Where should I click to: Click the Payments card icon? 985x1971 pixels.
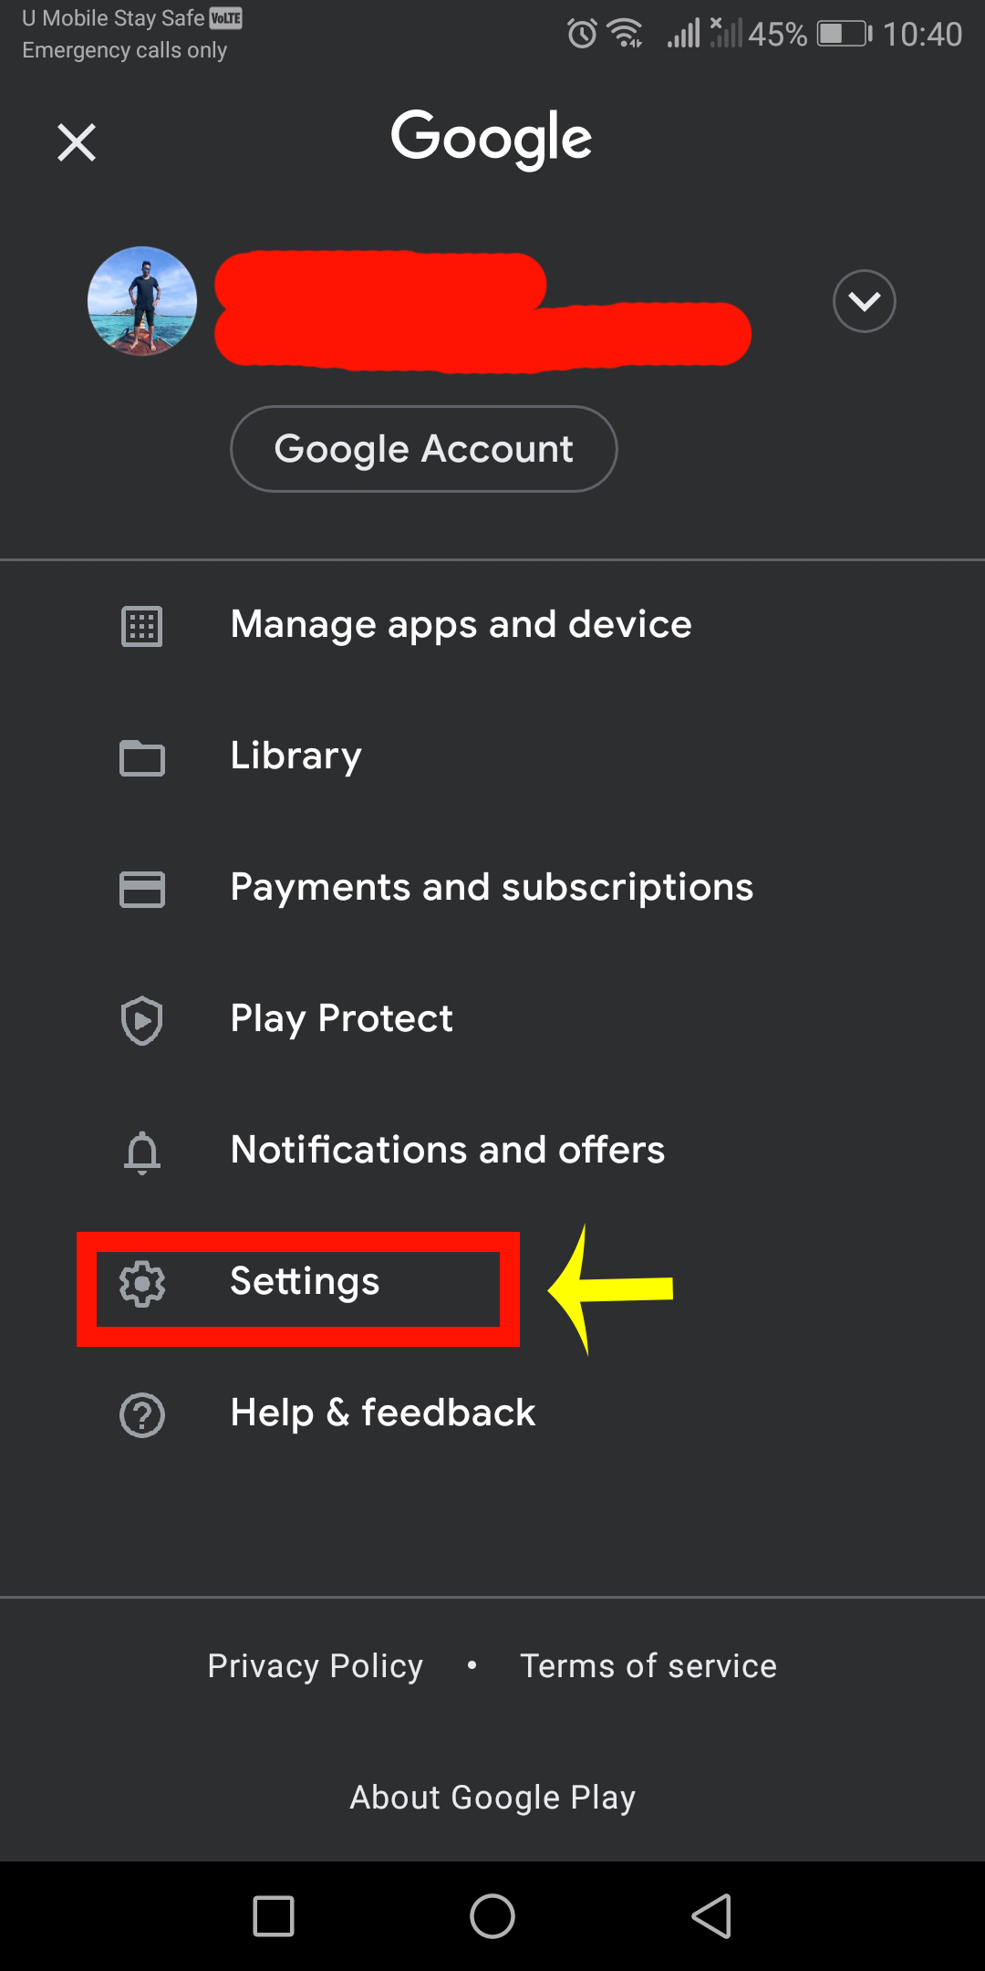[141, 888]
